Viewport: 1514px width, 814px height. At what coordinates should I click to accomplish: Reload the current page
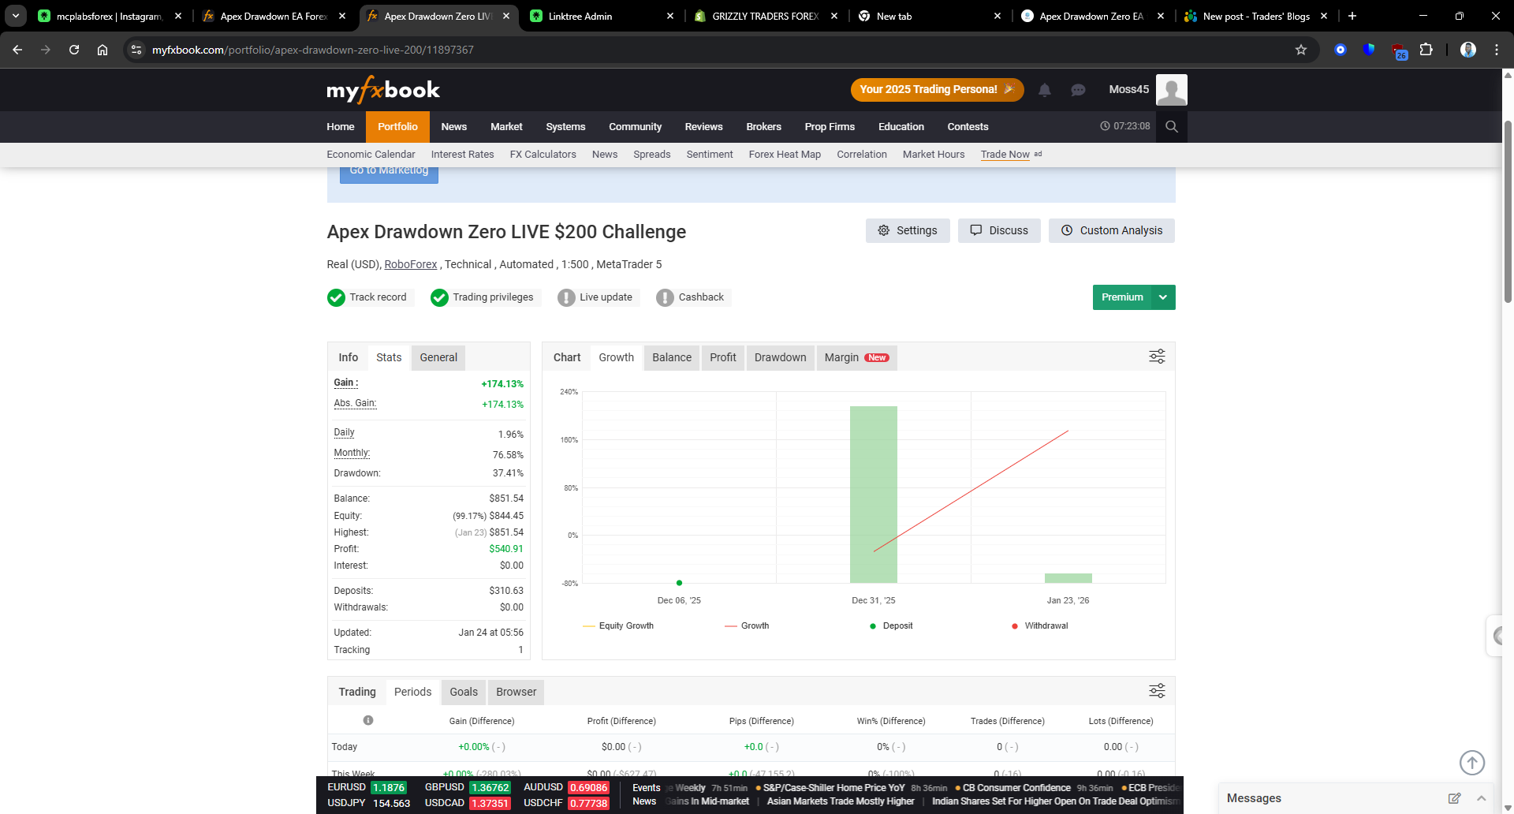click(74, 50)
